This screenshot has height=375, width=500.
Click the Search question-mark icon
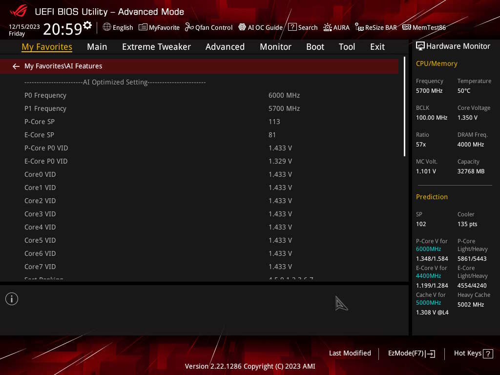click(x=292, y=27)
